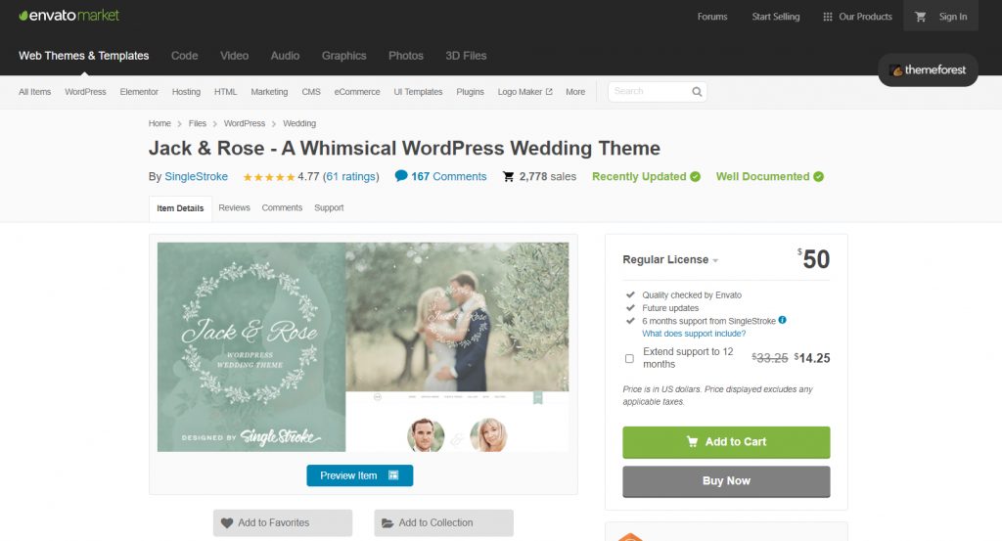Enable Extend support to 12 months checkbox

click(x=629, y=358)
